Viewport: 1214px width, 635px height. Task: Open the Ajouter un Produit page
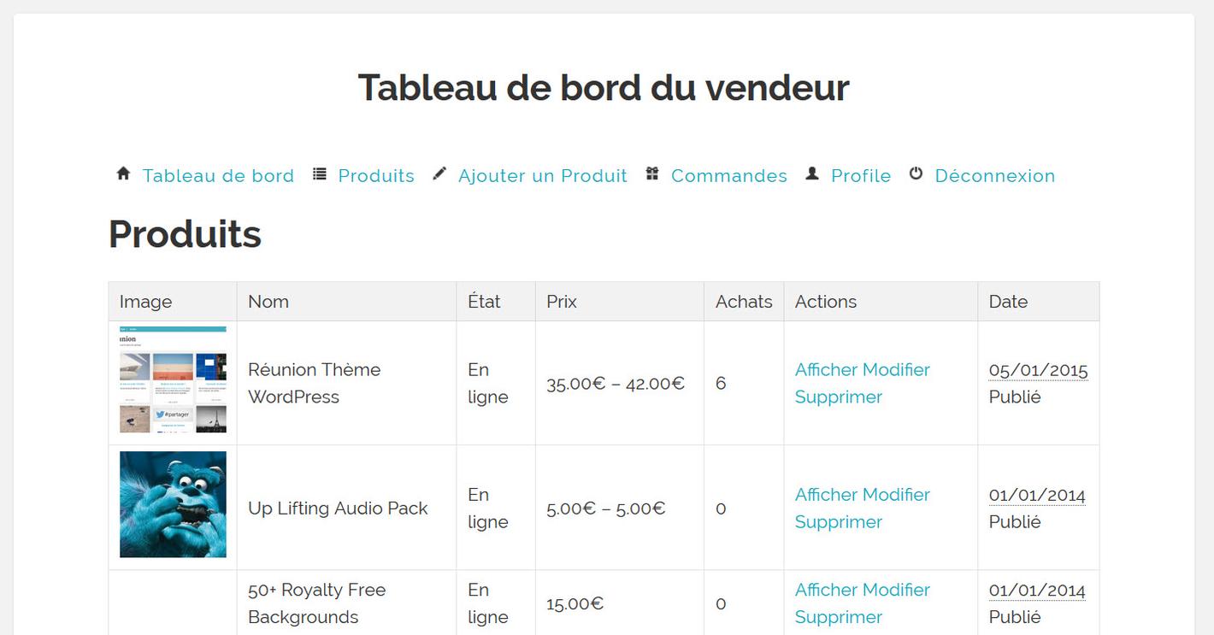[x=543, y=175]
